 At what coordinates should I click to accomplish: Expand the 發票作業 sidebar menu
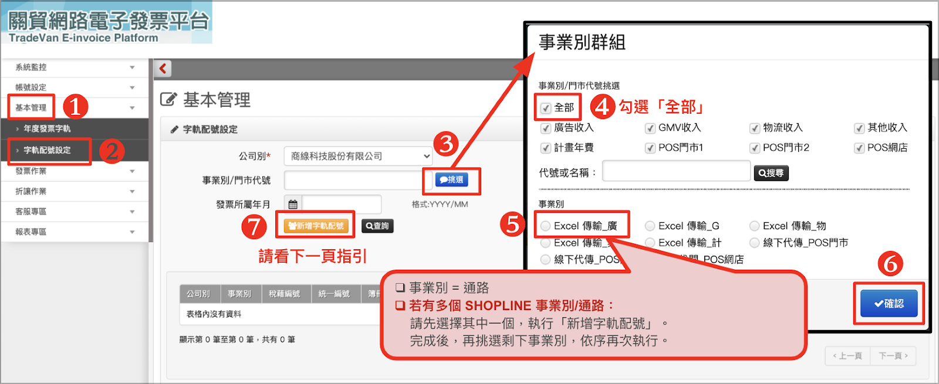(x=75, y=171)
